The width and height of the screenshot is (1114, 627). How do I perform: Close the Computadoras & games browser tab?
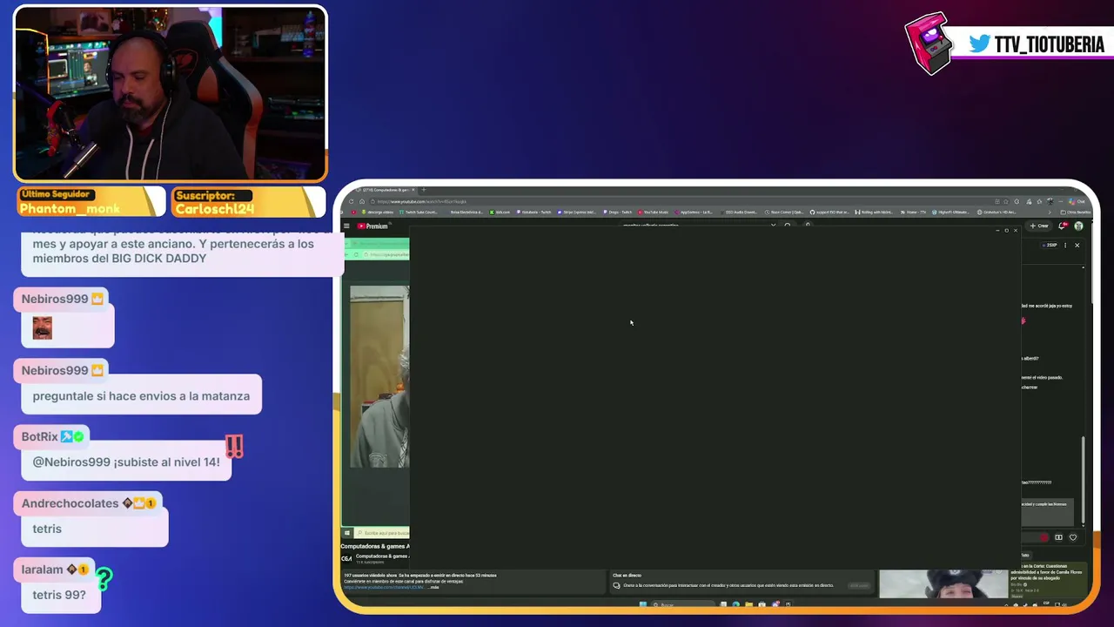[x=413, y=190]
